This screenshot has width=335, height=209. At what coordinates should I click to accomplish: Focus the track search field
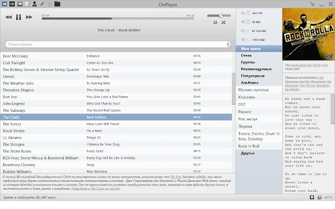[x=118, y=44]
